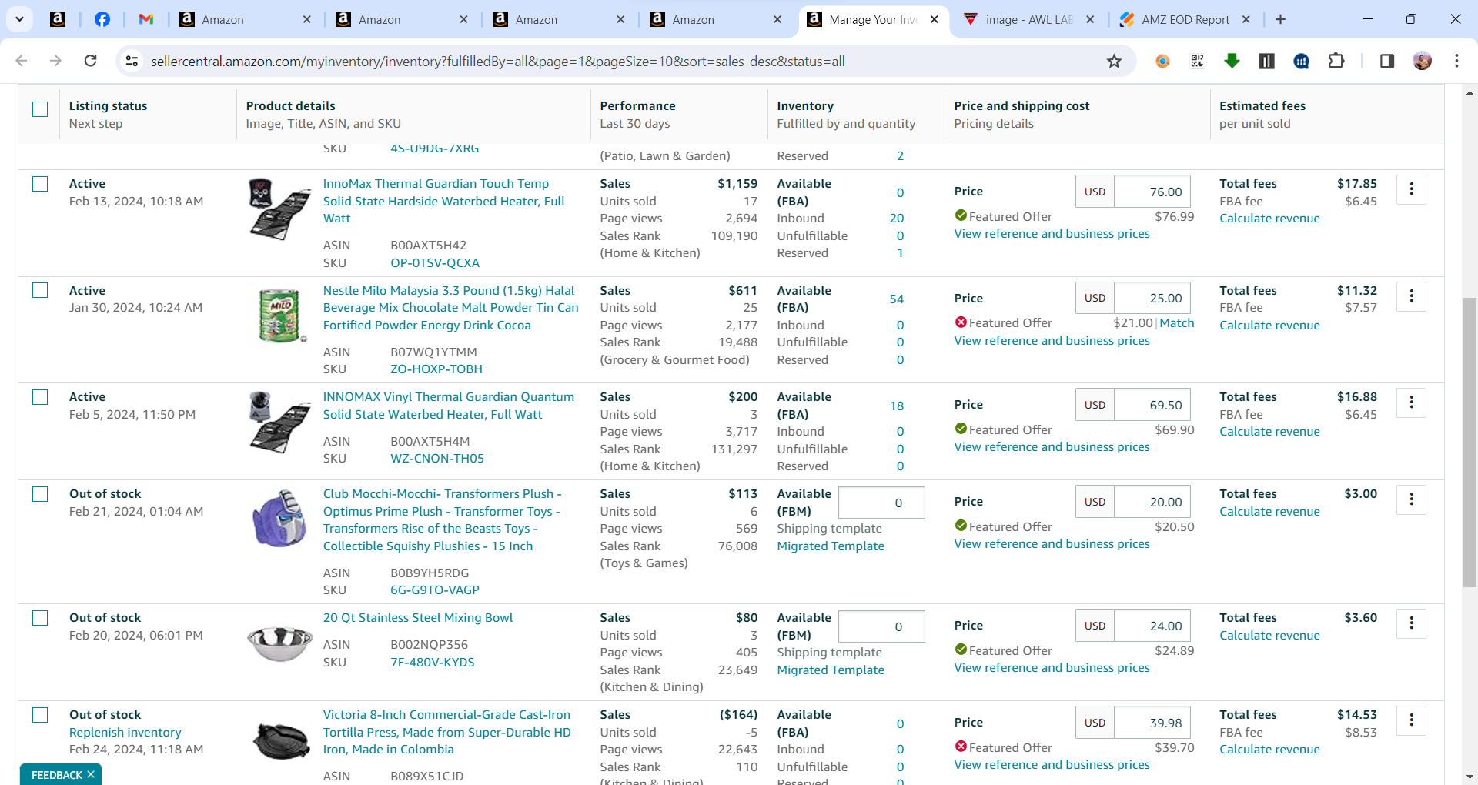Open the pinned Gmail tab
Screen dimensions: 1478x785
(x=145, y=19)
